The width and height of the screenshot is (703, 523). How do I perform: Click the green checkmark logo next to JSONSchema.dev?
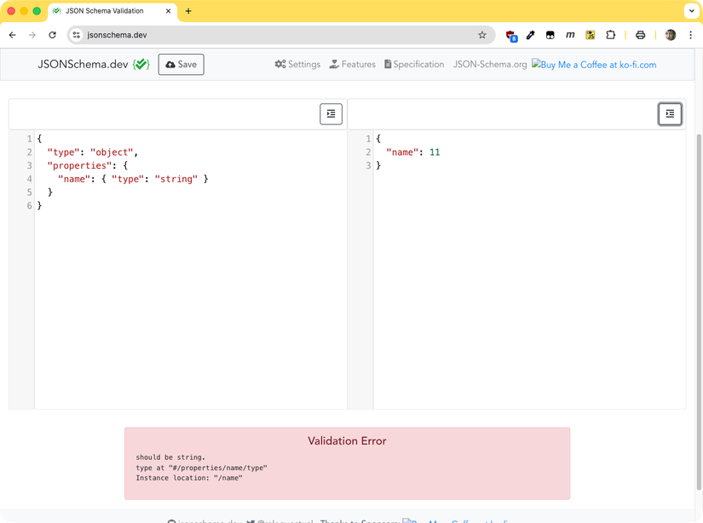click(x=141, y=63)
